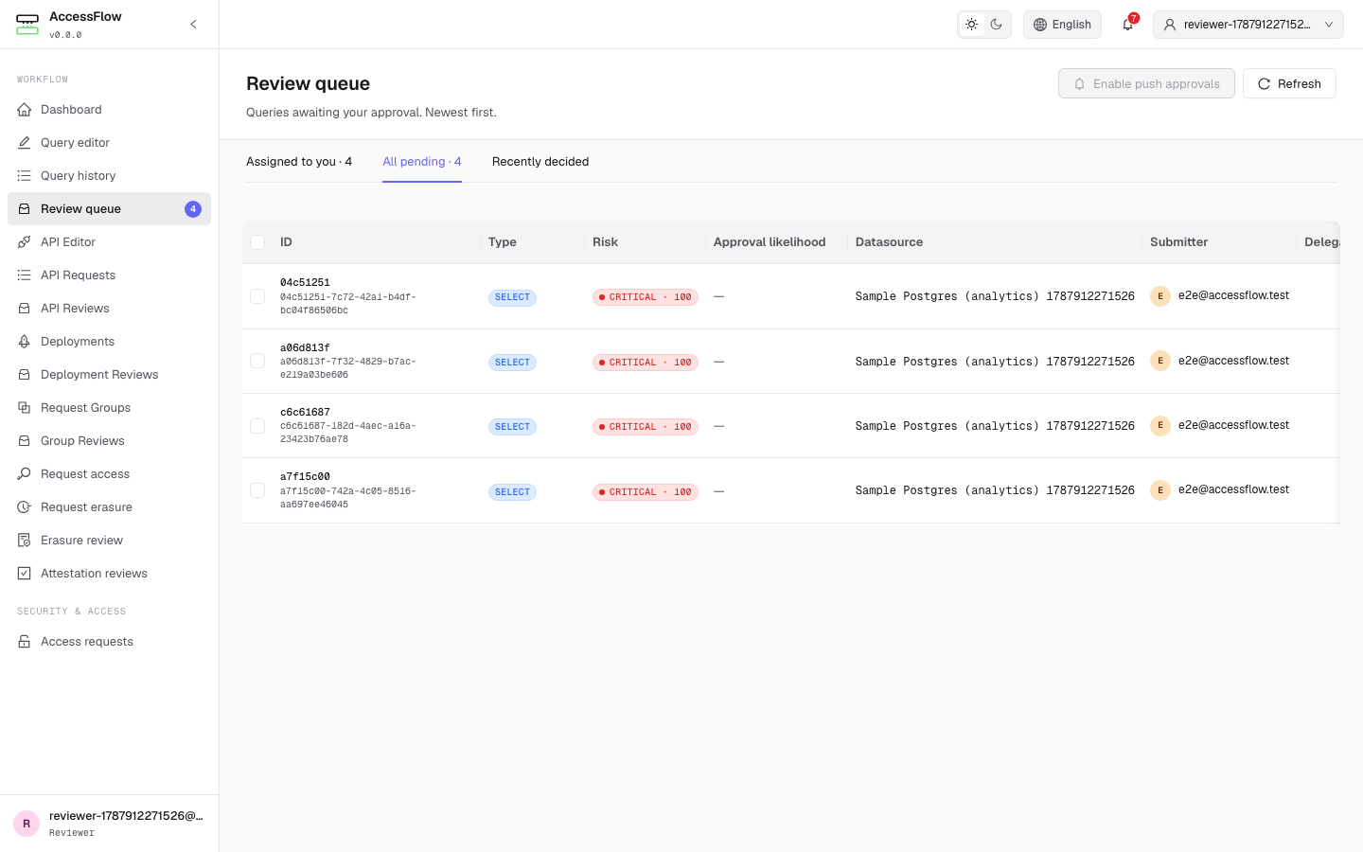Open Request erasure page
Screen dimensions: 1363x852
[109, 507]
